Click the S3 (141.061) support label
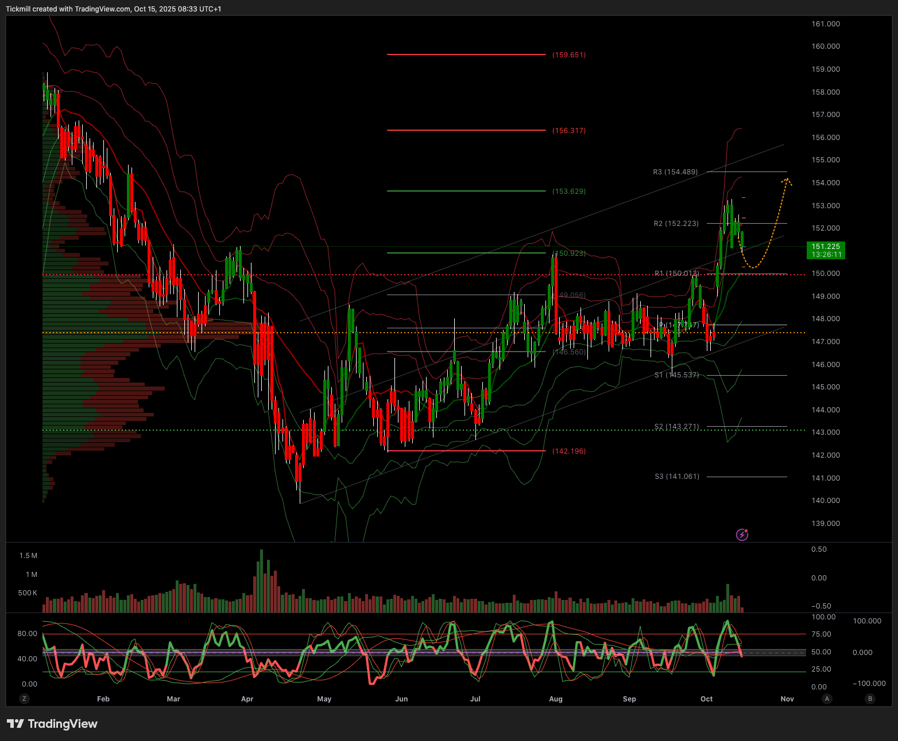Screen dimensions: 898x741 pos(677,477)
